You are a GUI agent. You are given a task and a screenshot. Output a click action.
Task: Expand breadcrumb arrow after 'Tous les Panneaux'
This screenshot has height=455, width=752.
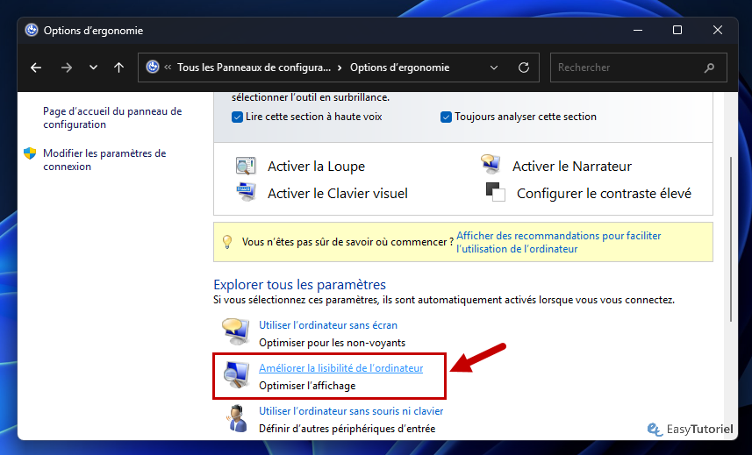click(x=340, y=68)
